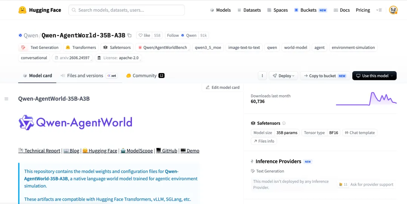Screen dimensions: 407x204
Task: Go to the Pricing page
Action: [x=363, y=10]
